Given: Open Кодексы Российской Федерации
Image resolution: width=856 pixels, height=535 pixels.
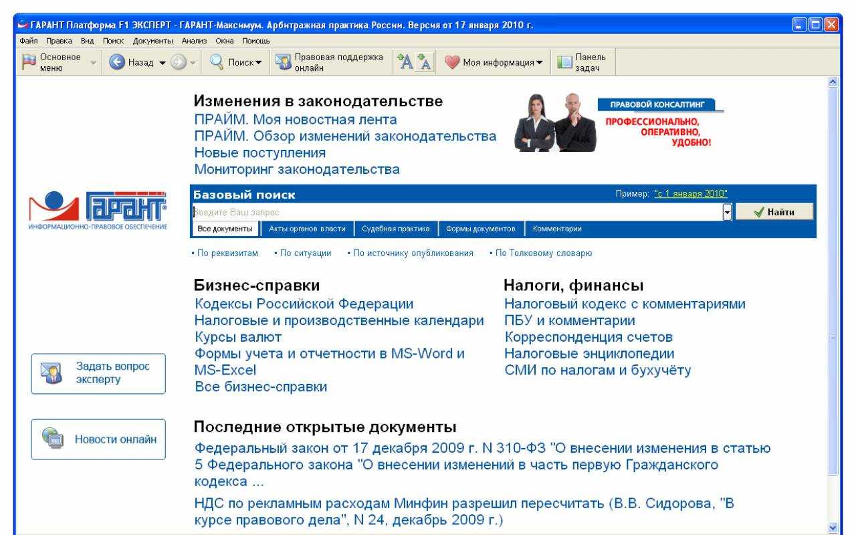Looking at the screenshot, I should point(304,304).
